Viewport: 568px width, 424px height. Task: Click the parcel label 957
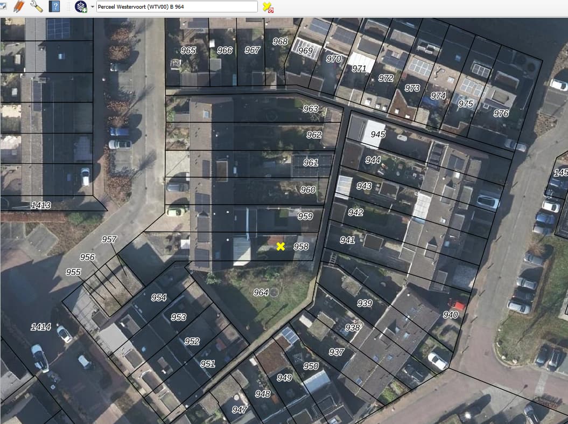point(109,239)
